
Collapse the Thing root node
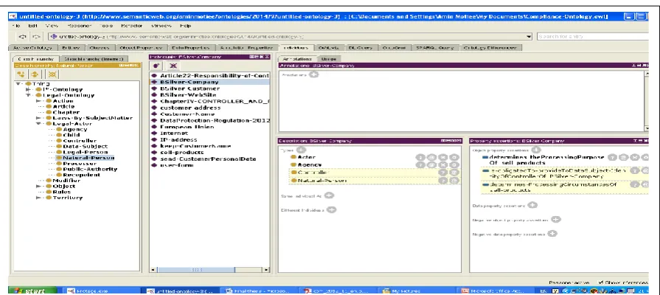point(18,84)
